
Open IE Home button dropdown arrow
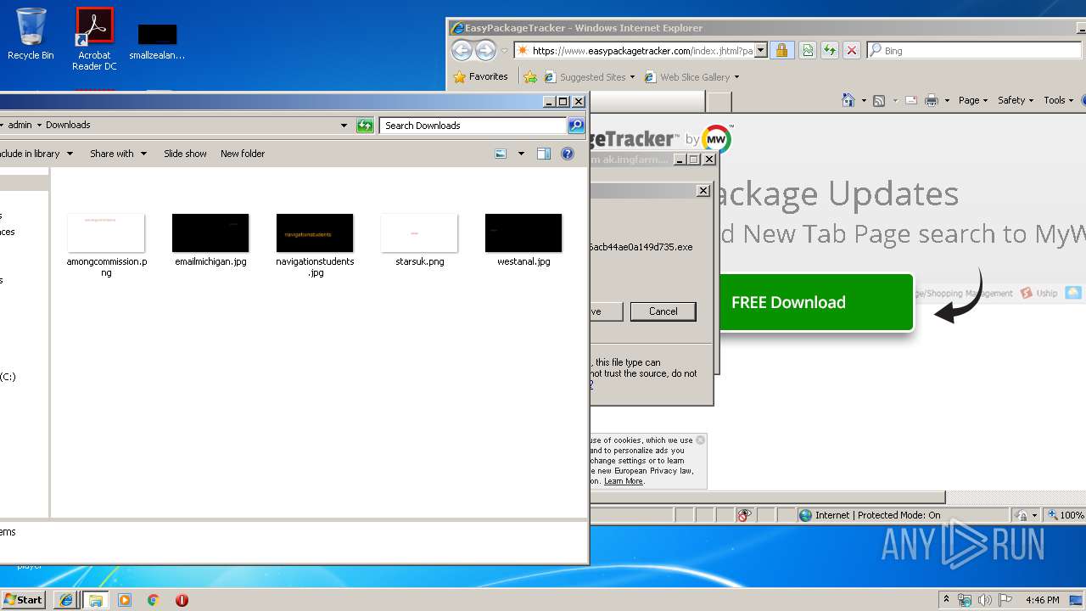point(864,100)
